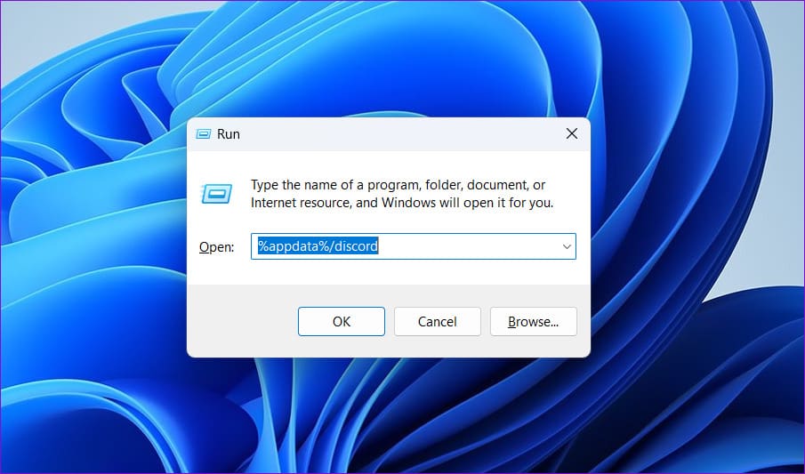Click the 'Run' title text
The width and height of the screenshot is (805, 474).
coord(229,134)
